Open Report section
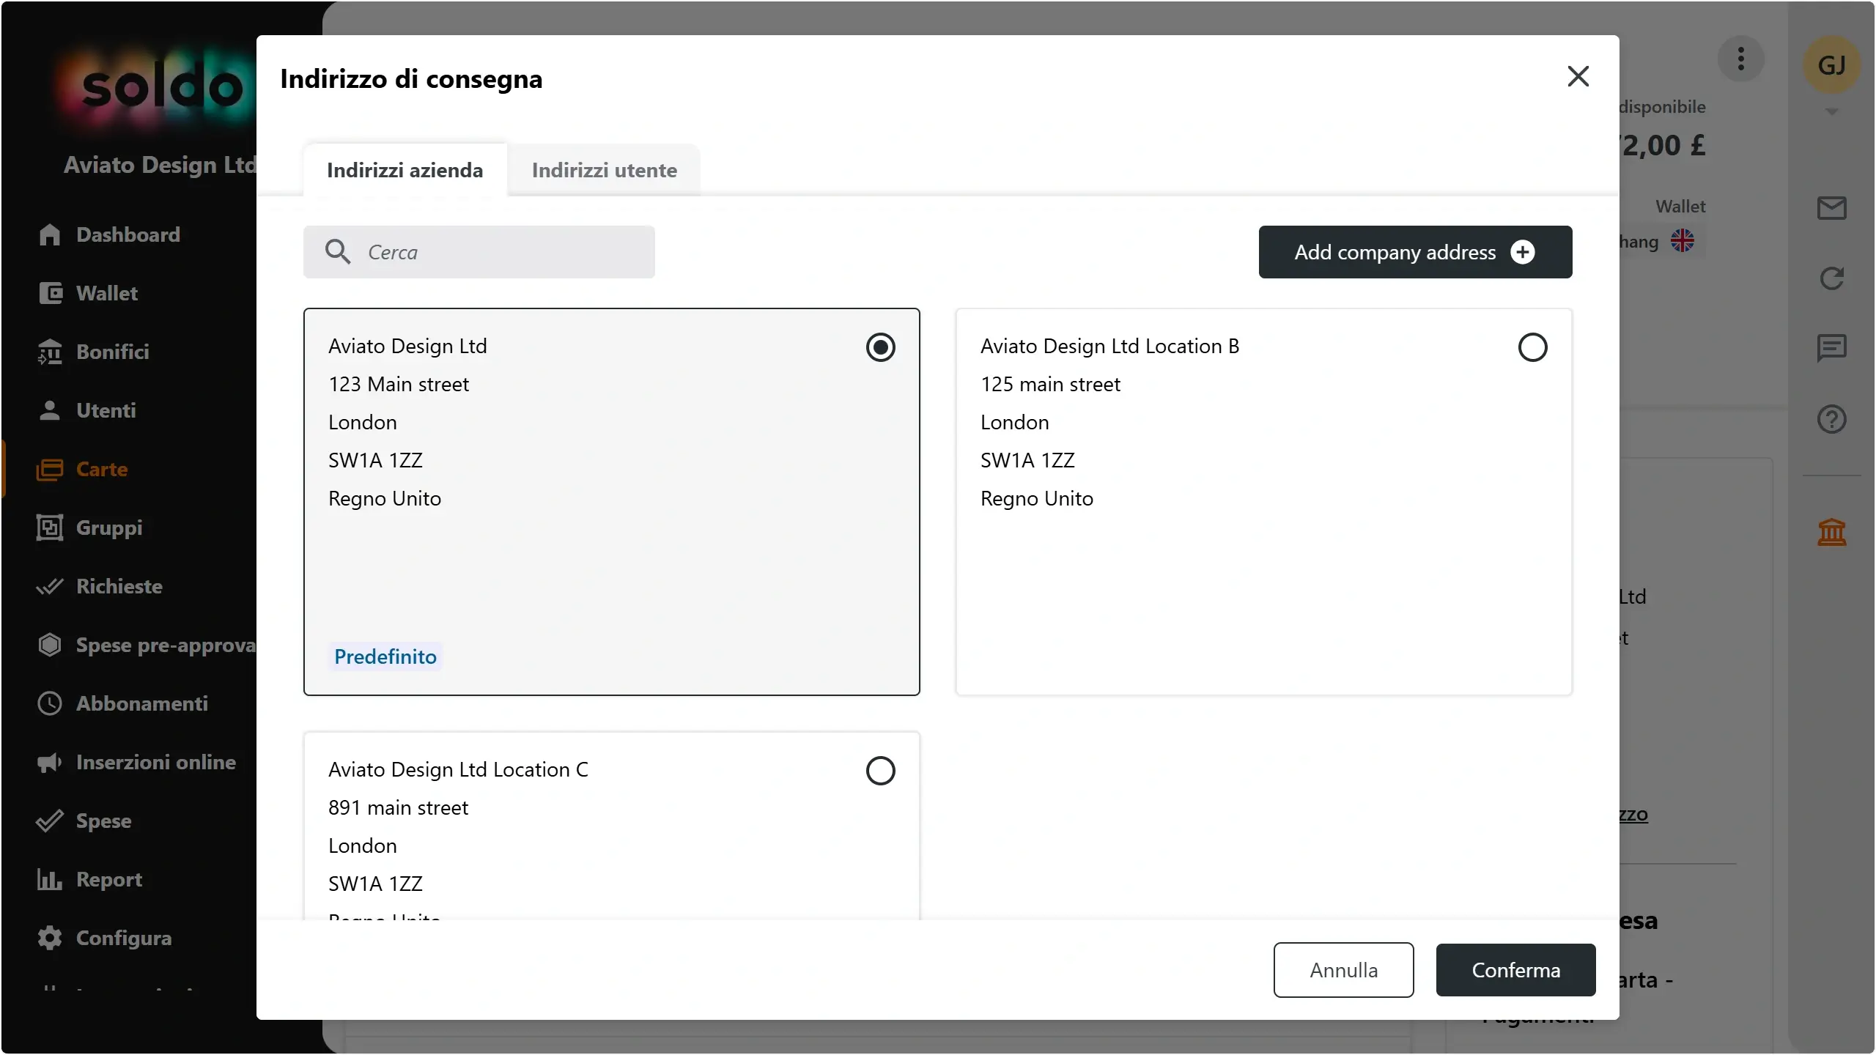This screenshot has height=1055, width=1876. click(89, 879)
